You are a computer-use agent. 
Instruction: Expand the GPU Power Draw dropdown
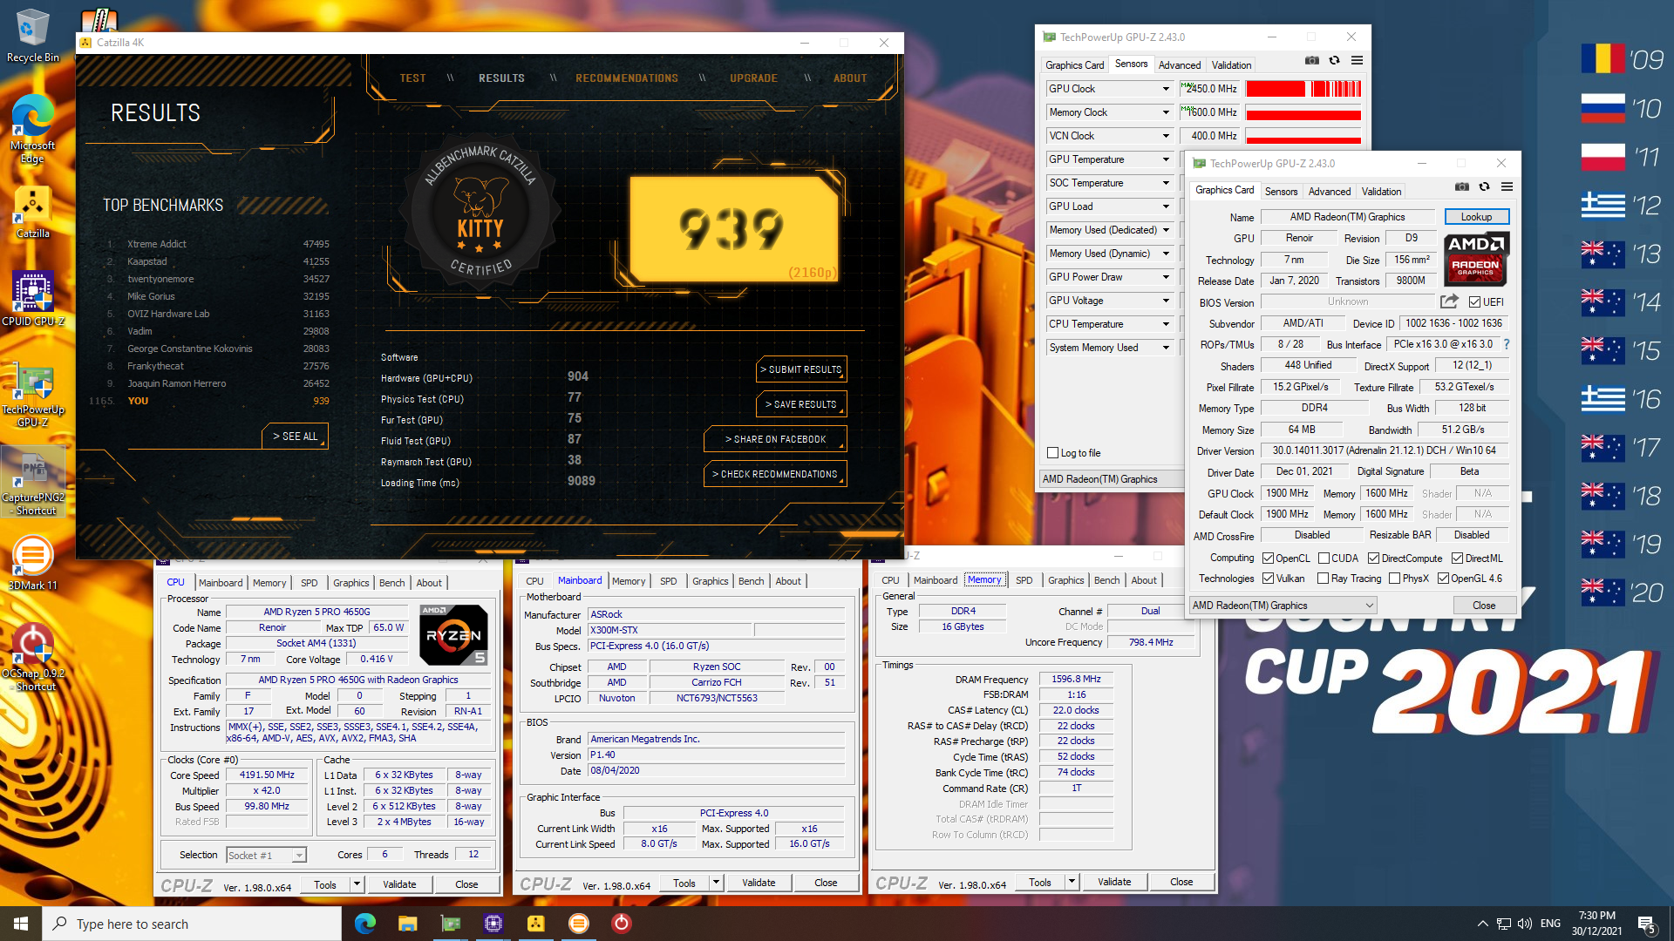click(x=1166, y=277)
